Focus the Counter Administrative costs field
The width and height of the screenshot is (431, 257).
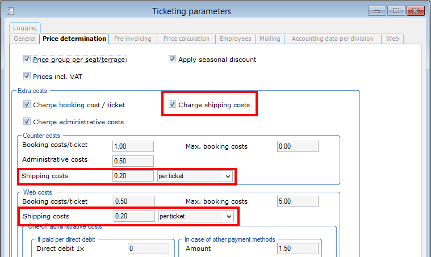pos(133,161)
